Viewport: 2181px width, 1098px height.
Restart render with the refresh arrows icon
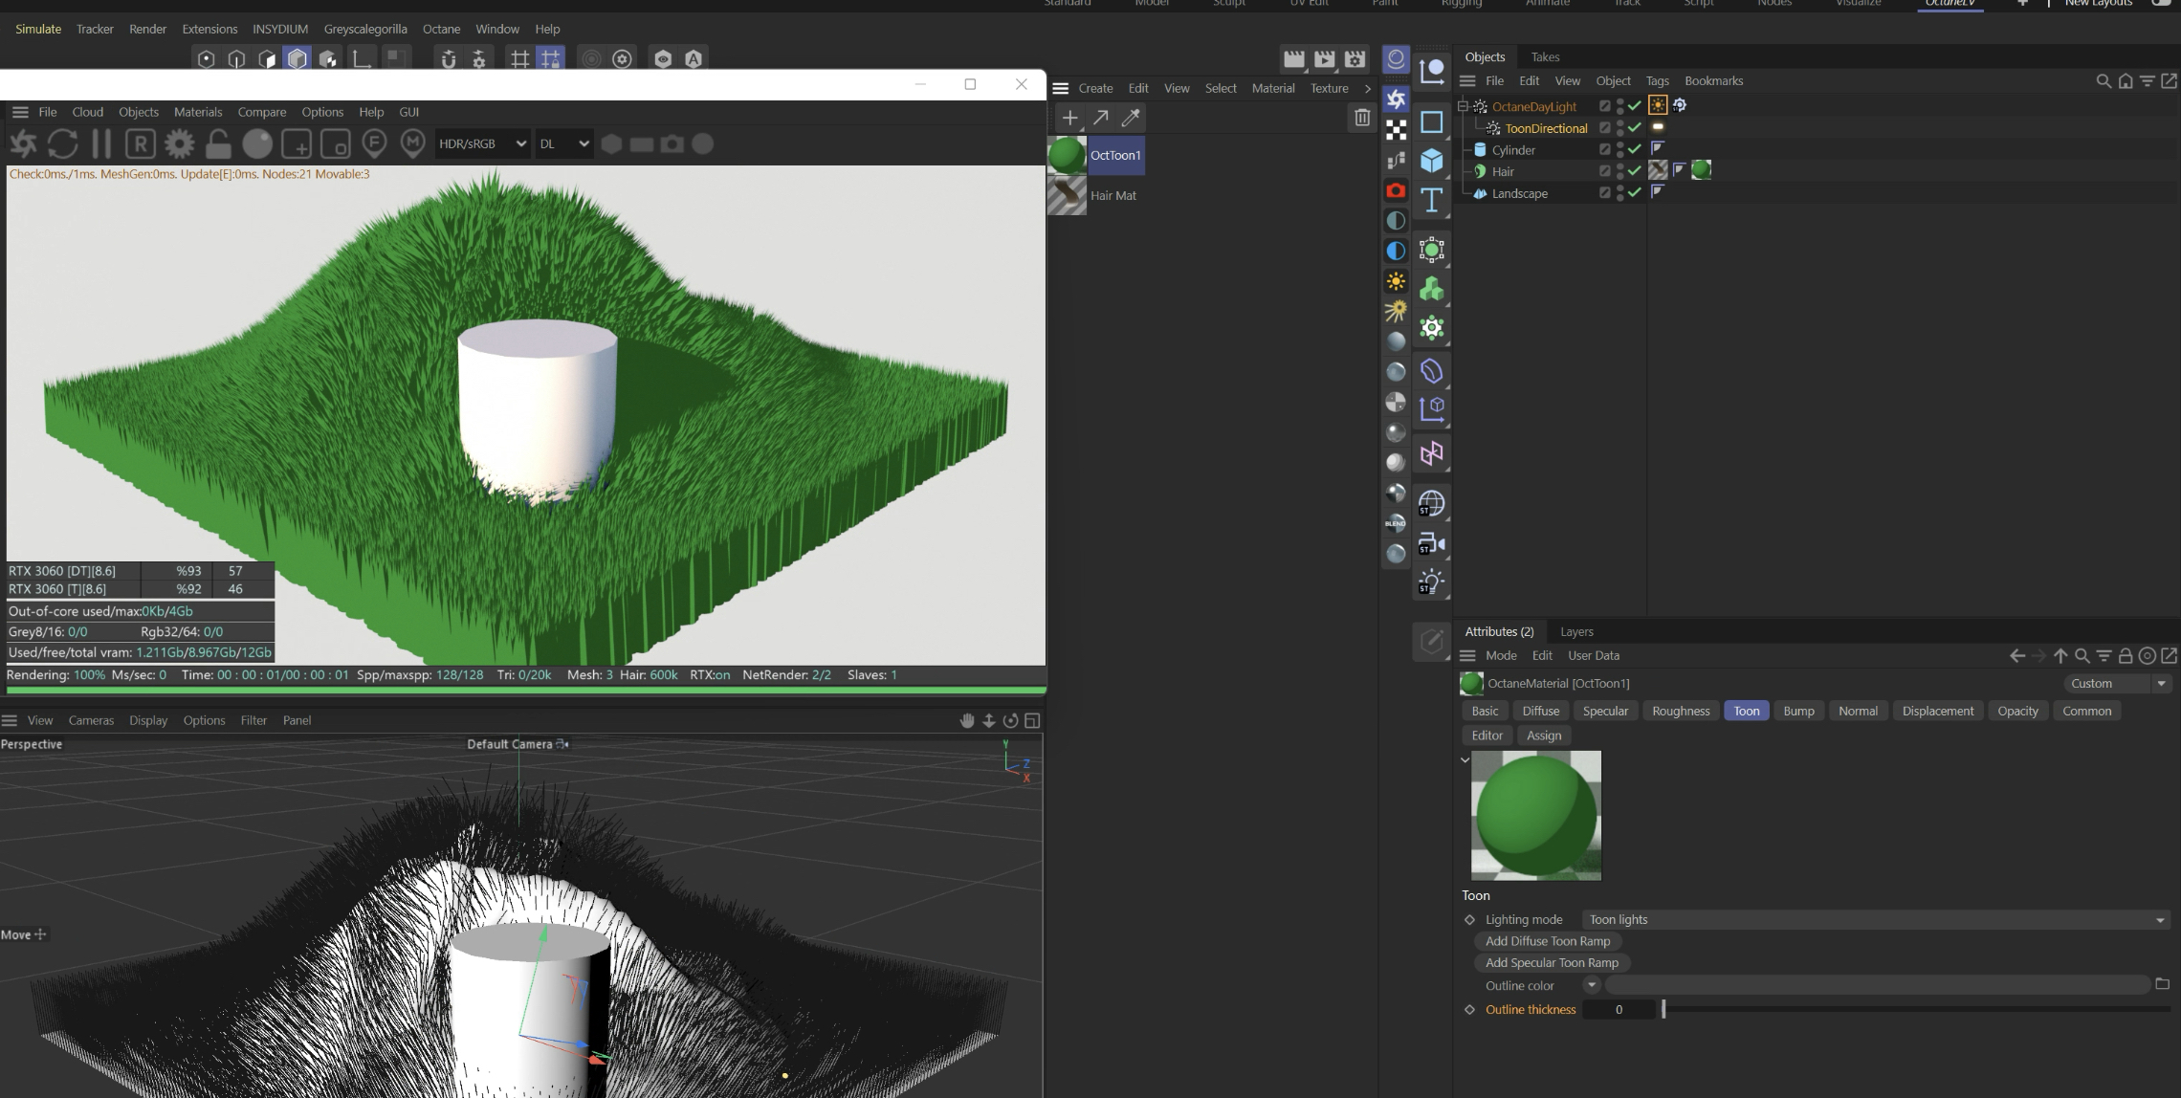(63, 144)
